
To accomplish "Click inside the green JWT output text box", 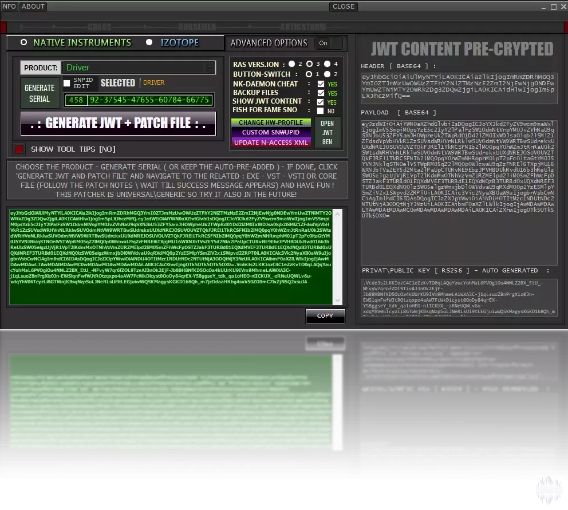I will (x=171, y=257).
